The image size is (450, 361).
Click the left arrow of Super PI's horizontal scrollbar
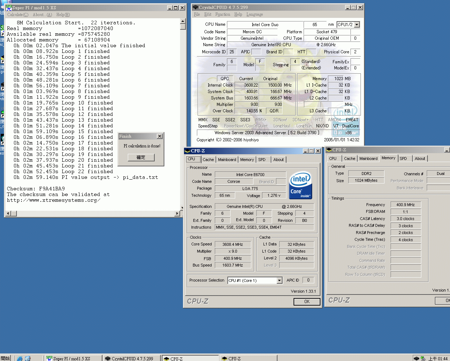pyautogui.click(x=8, y=214)
